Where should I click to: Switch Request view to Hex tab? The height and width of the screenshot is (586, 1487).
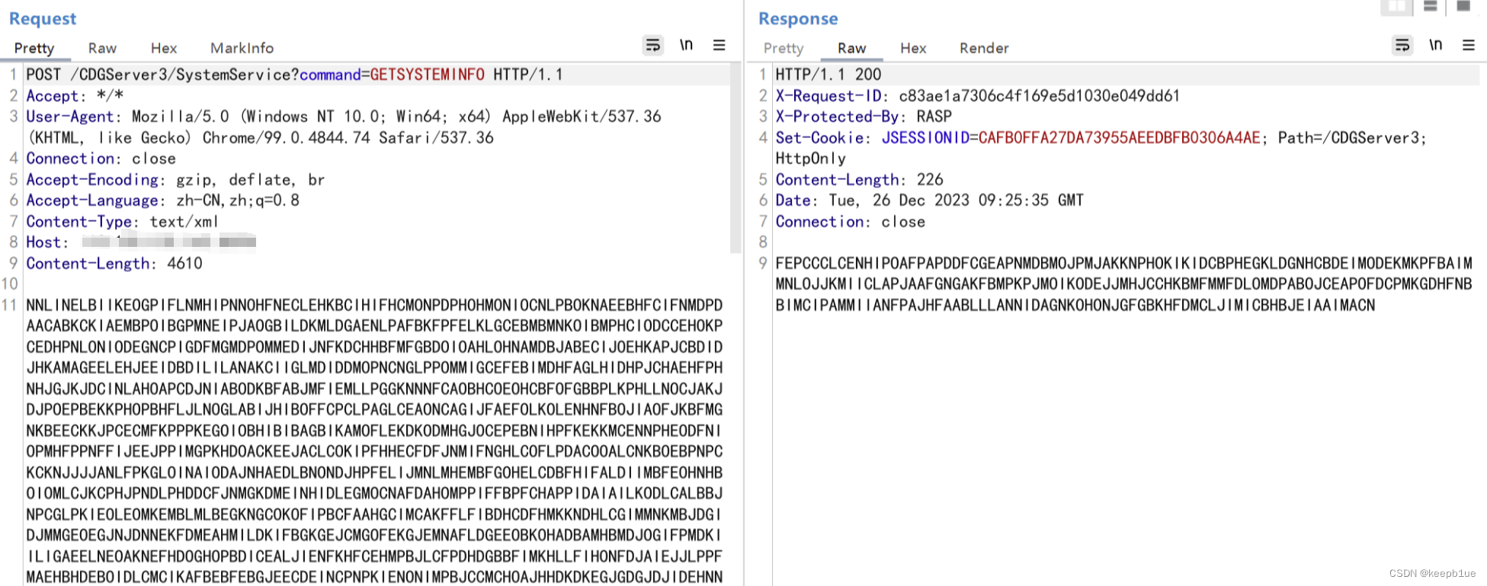click(163, 48)
